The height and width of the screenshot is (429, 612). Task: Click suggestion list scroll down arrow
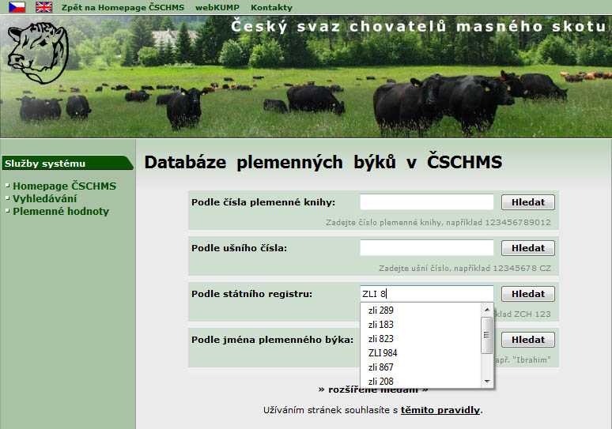click(x=487, y=381)
